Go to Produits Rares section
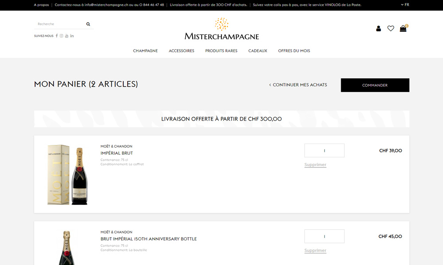Viewport: 443px width, 265px height. (221, 51)
